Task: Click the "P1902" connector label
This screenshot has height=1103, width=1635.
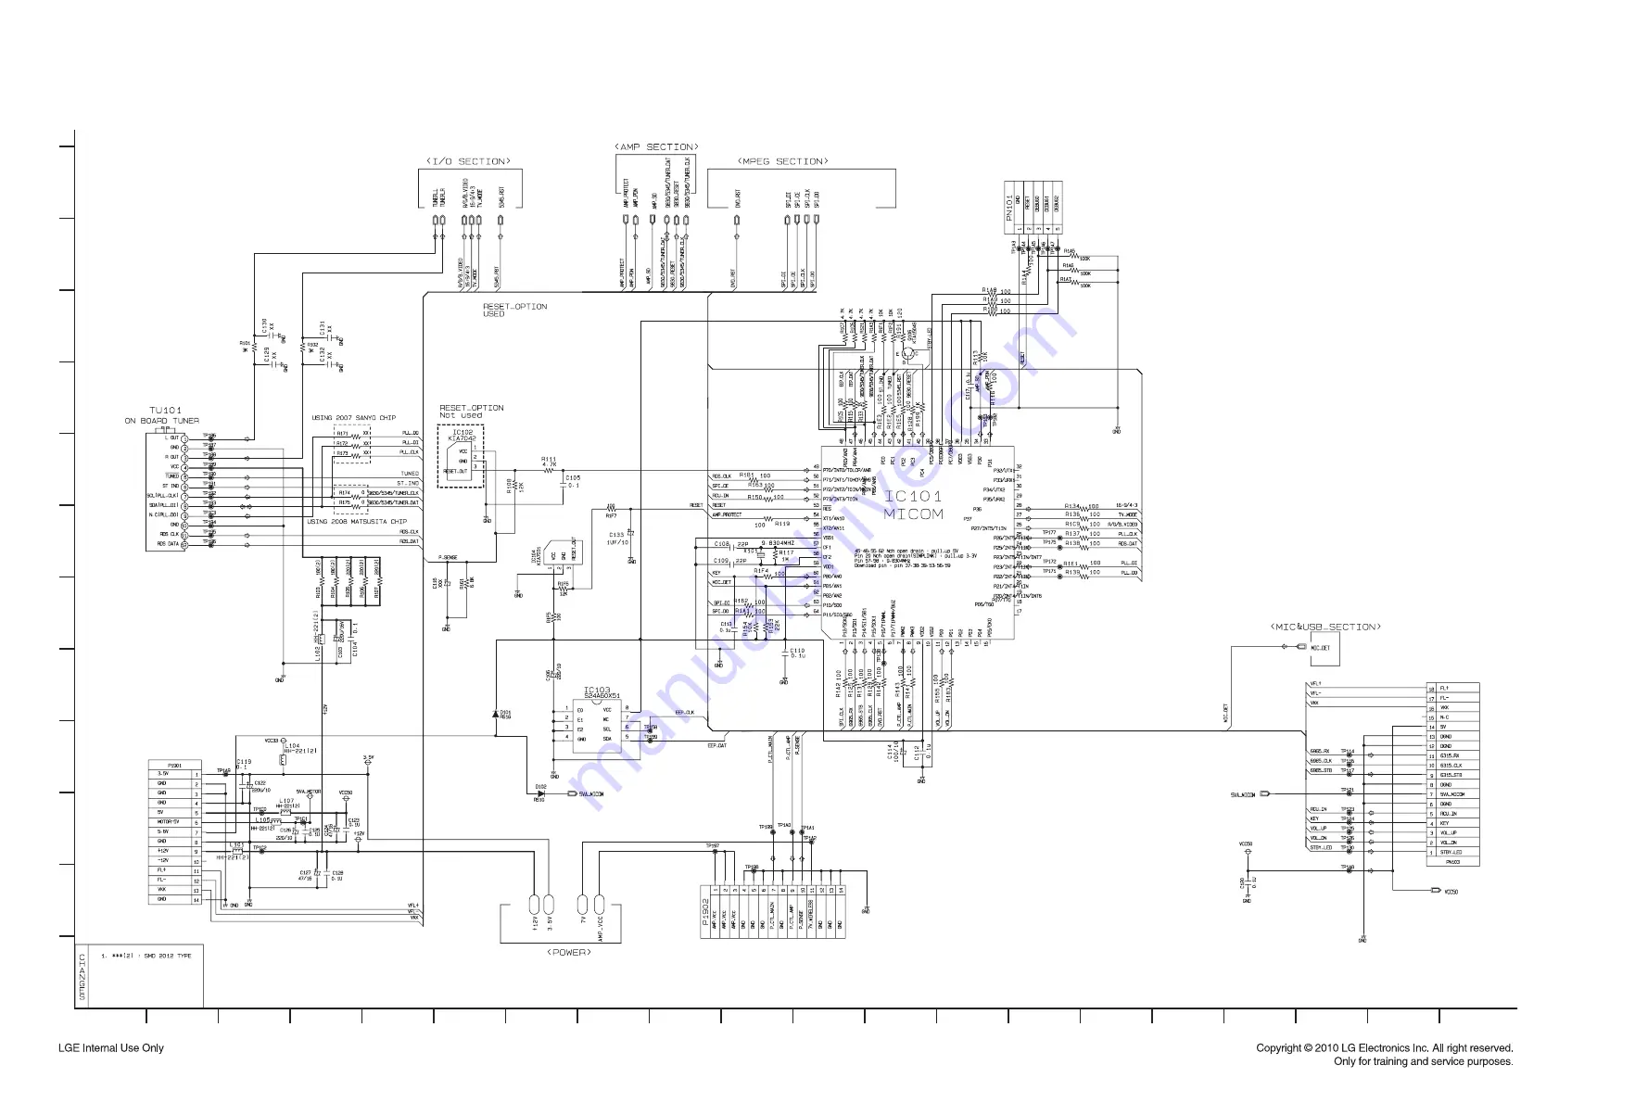Action: pos(706,913)
